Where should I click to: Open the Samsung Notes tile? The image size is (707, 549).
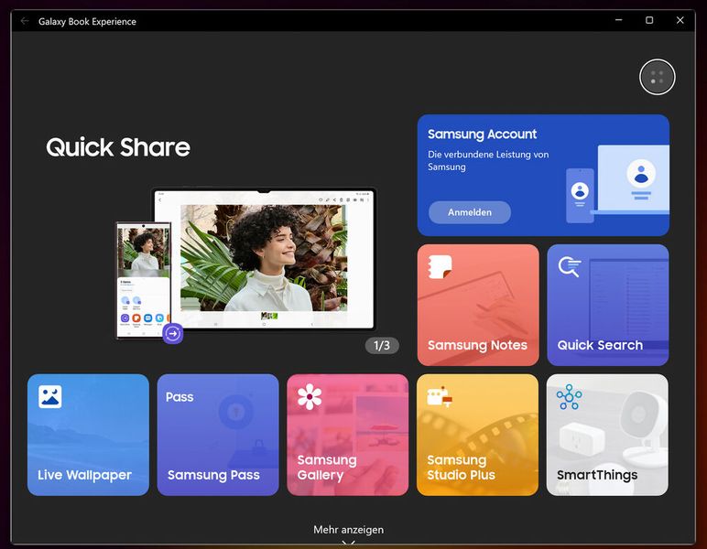[477, 305]
